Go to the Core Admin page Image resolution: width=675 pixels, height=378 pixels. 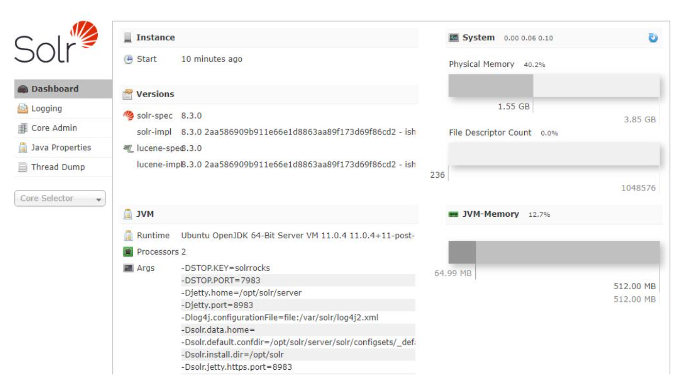point(54,128)
